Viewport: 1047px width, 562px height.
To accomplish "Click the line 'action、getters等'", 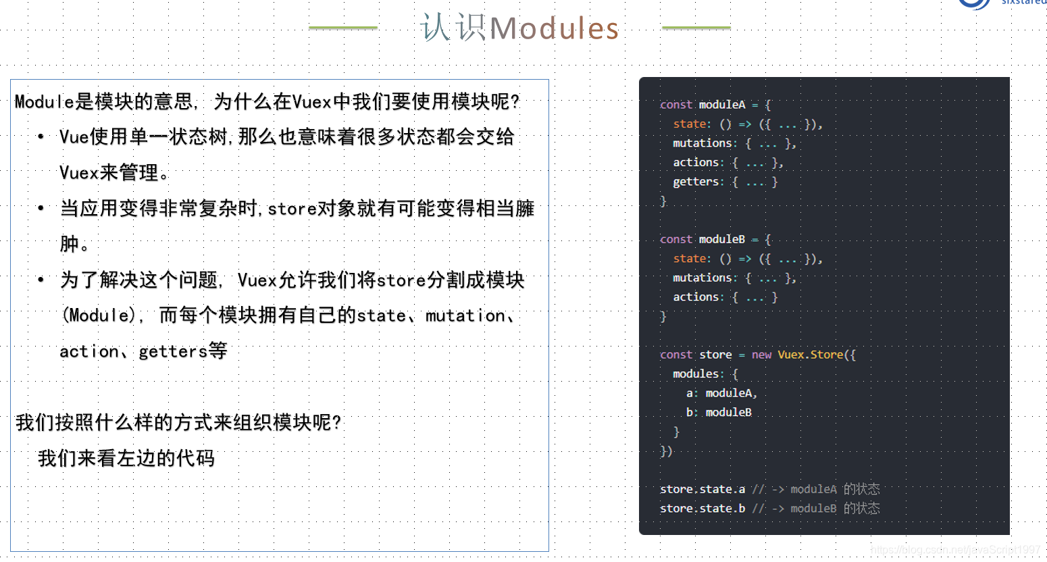I will pyautogui.click(x=143, y=351).
